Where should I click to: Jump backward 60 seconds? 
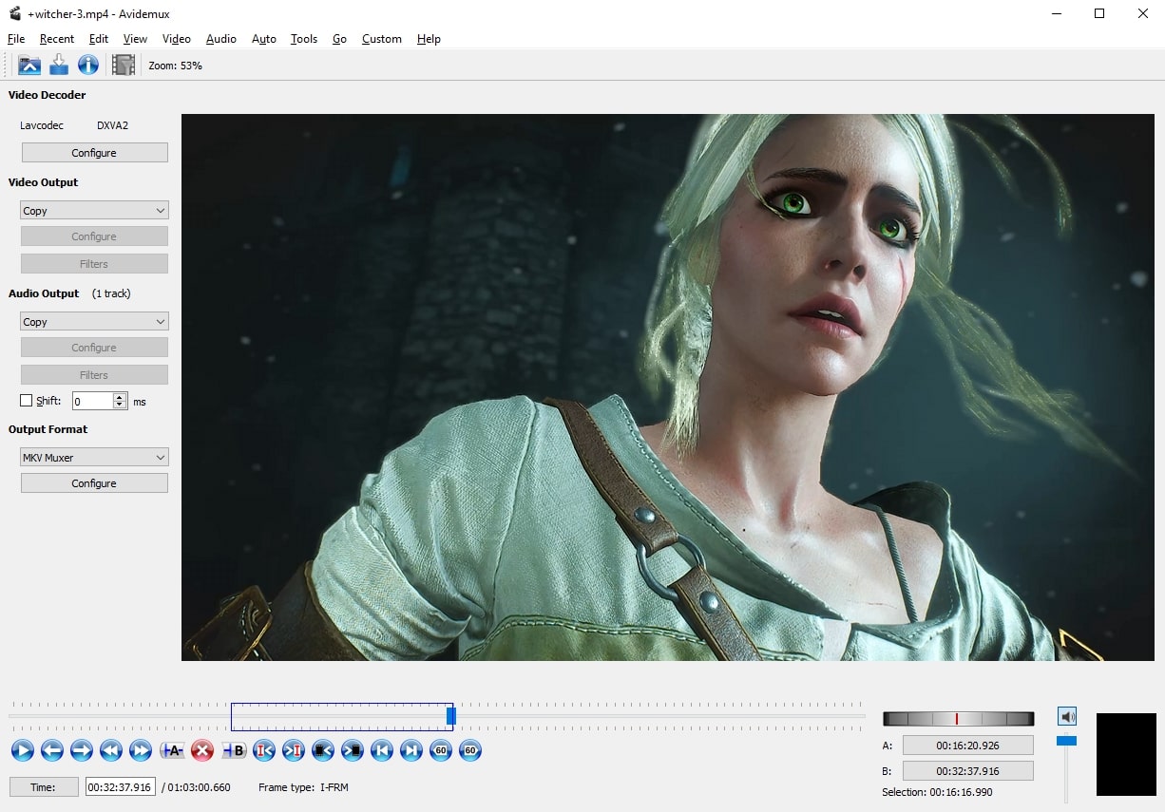pos(441,750)
